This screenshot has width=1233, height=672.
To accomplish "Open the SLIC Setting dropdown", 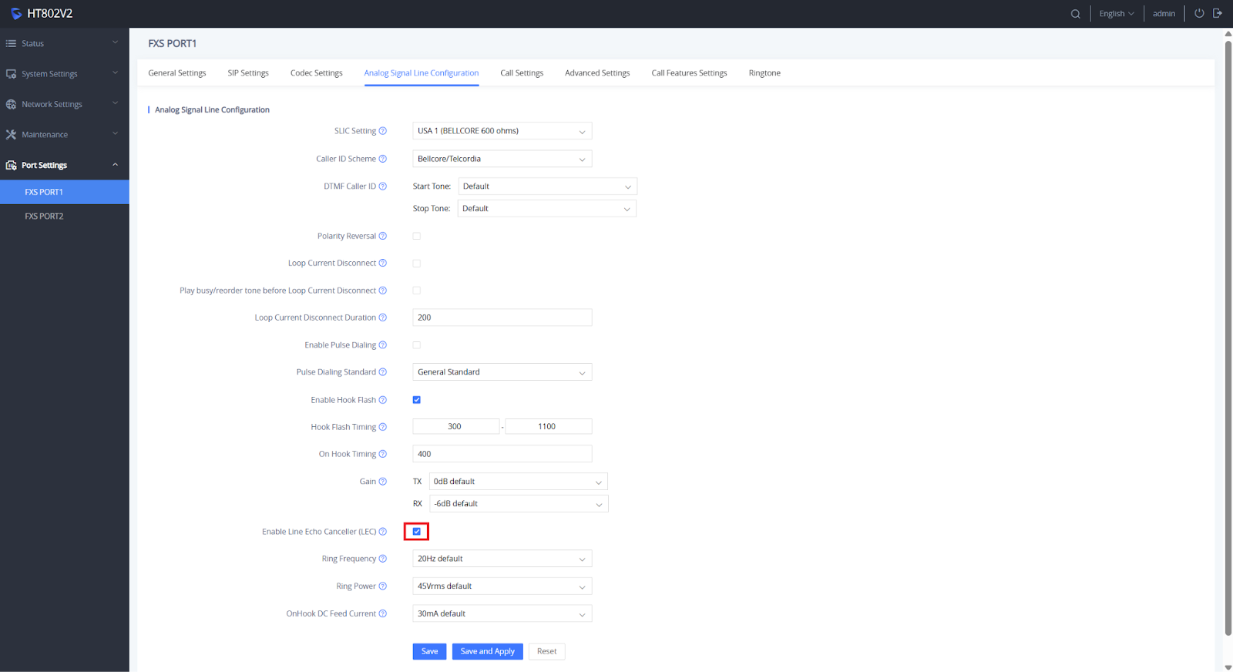I will click(502, 131).
